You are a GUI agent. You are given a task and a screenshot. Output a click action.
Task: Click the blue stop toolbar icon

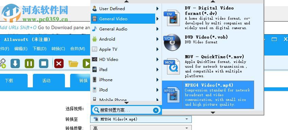44,64
